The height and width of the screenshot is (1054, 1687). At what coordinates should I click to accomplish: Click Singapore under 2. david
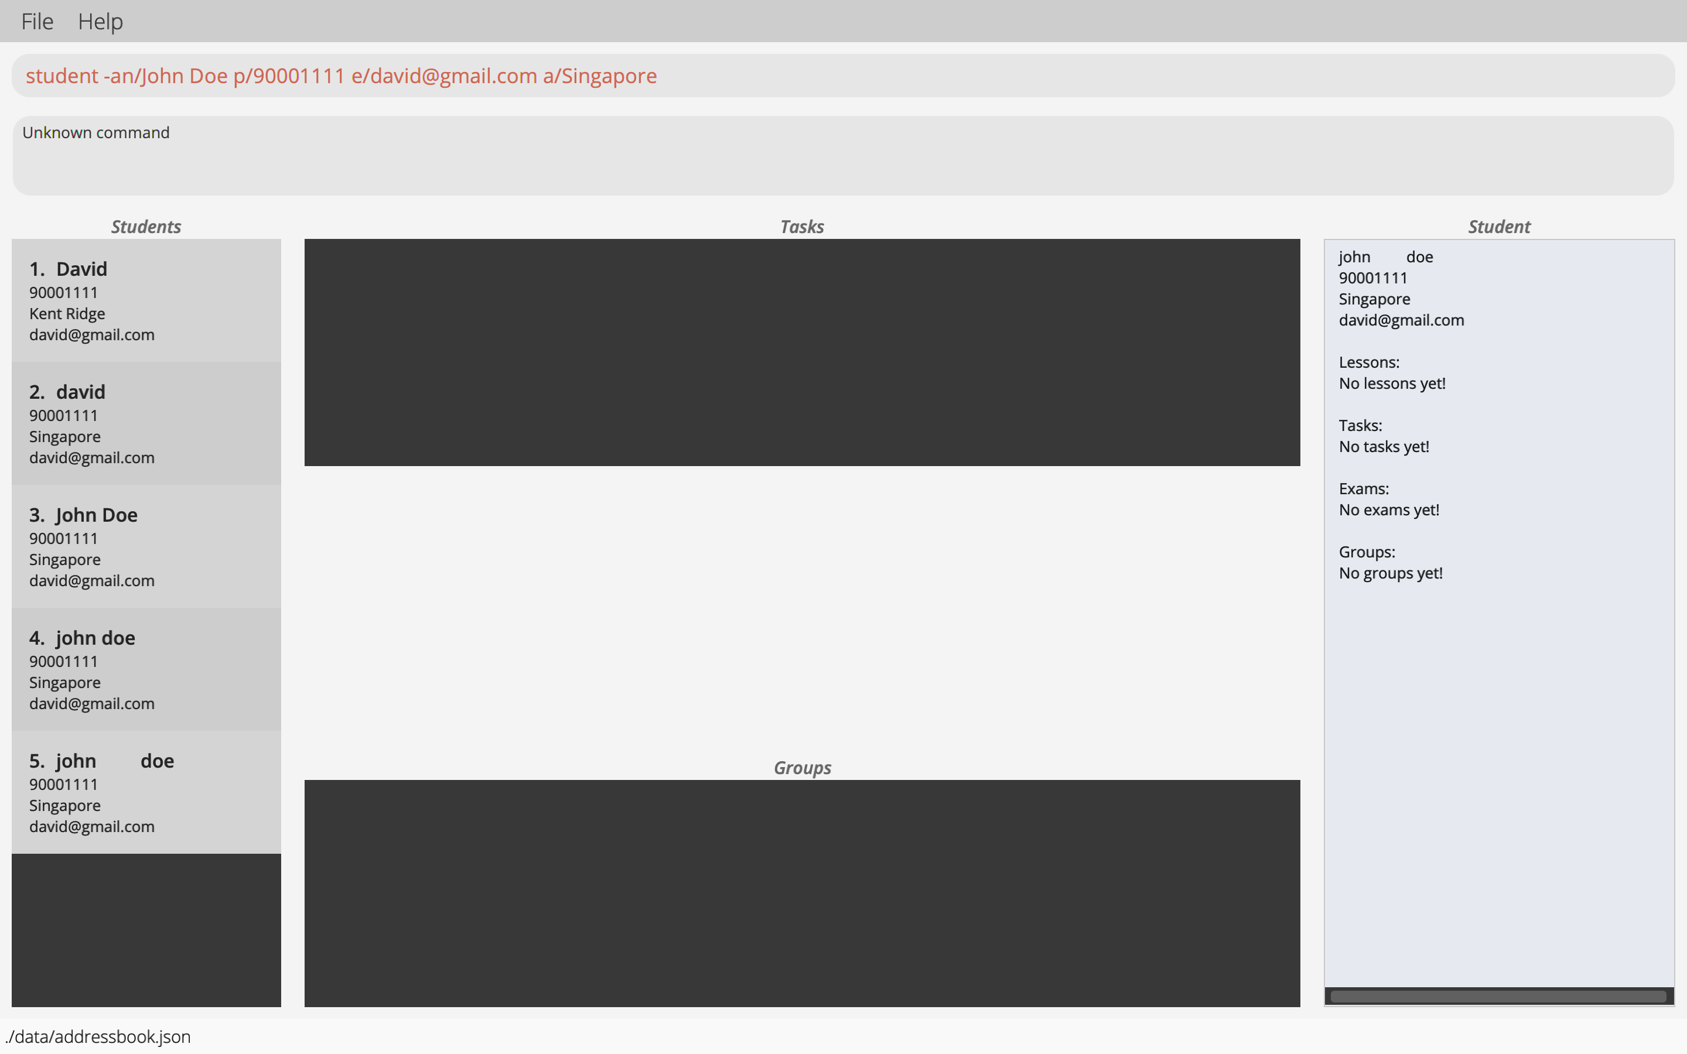65,437
